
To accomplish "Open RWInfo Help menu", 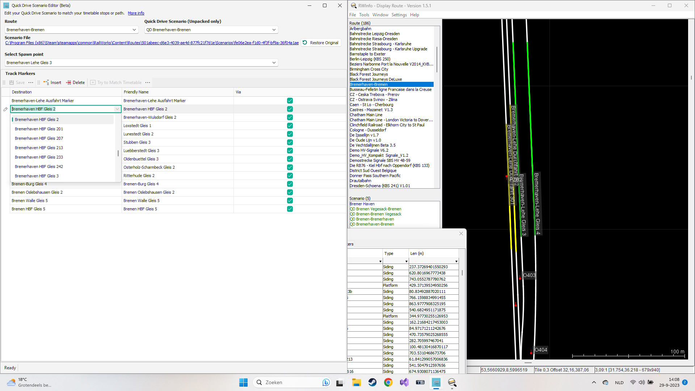I will coord(414,15).
